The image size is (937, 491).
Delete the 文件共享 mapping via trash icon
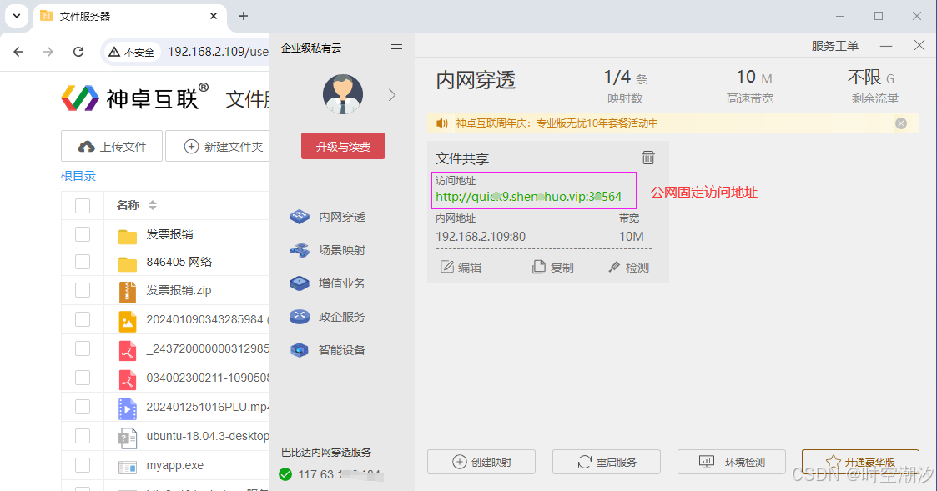(648, 157)
